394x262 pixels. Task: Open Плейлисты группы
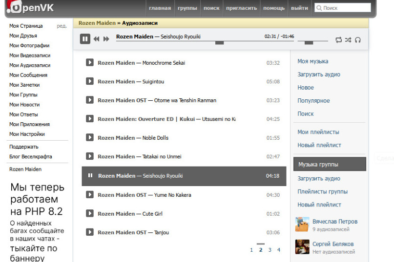click(323, 191)
